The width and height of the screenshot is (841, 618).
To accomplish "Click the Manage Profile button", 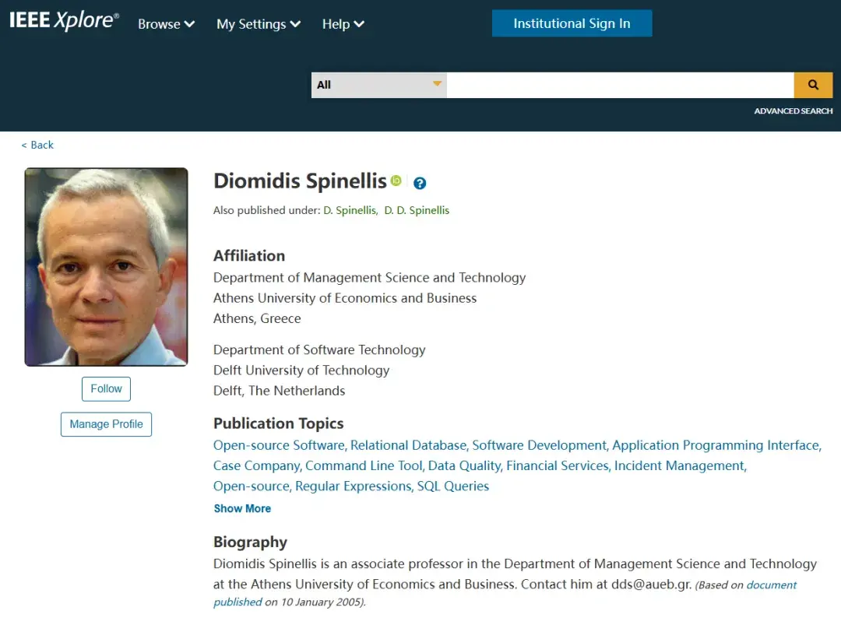I will pyautogui.click(x=106, y=424).
